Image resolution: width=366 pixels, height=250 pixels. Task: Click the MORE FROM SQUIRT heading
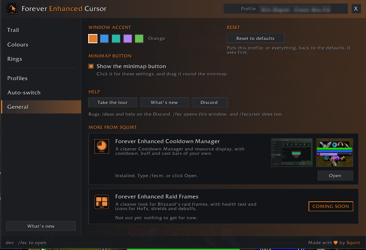pyautogui.click(x=112, y=127)
